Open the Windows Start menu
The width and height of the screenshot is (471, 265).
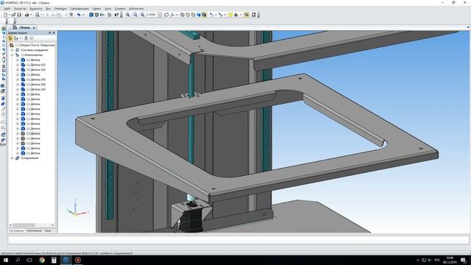[6, 260]
